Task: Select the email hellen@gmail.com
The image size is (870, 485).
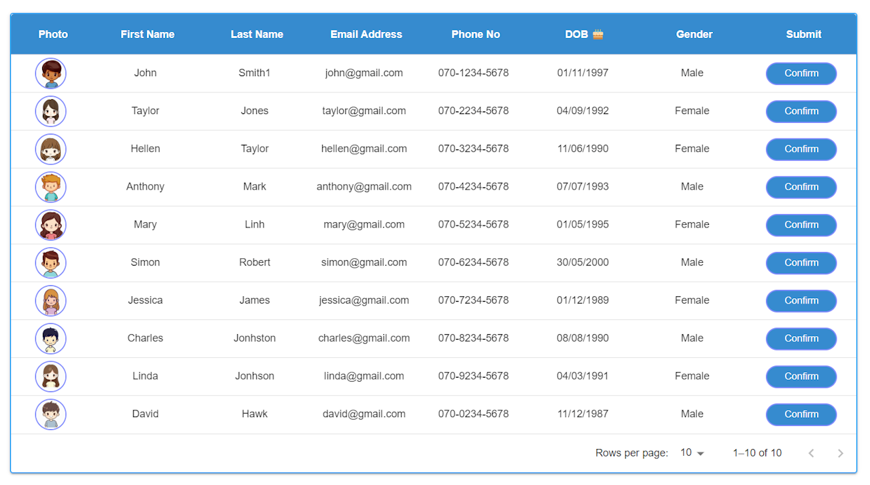Action: (364, 149)
